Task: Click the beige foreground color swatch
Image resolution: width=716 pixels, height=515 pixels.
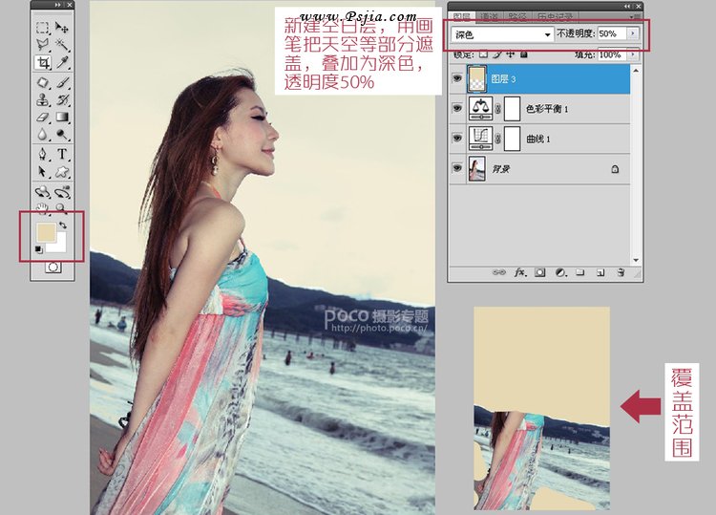Action: click(45, 232)
